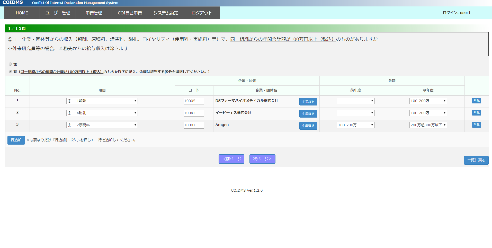Open 前年度 100-200万 dropdown for Amgen
The height and width of the screenshot is (248, 492).
click(356, 125)
